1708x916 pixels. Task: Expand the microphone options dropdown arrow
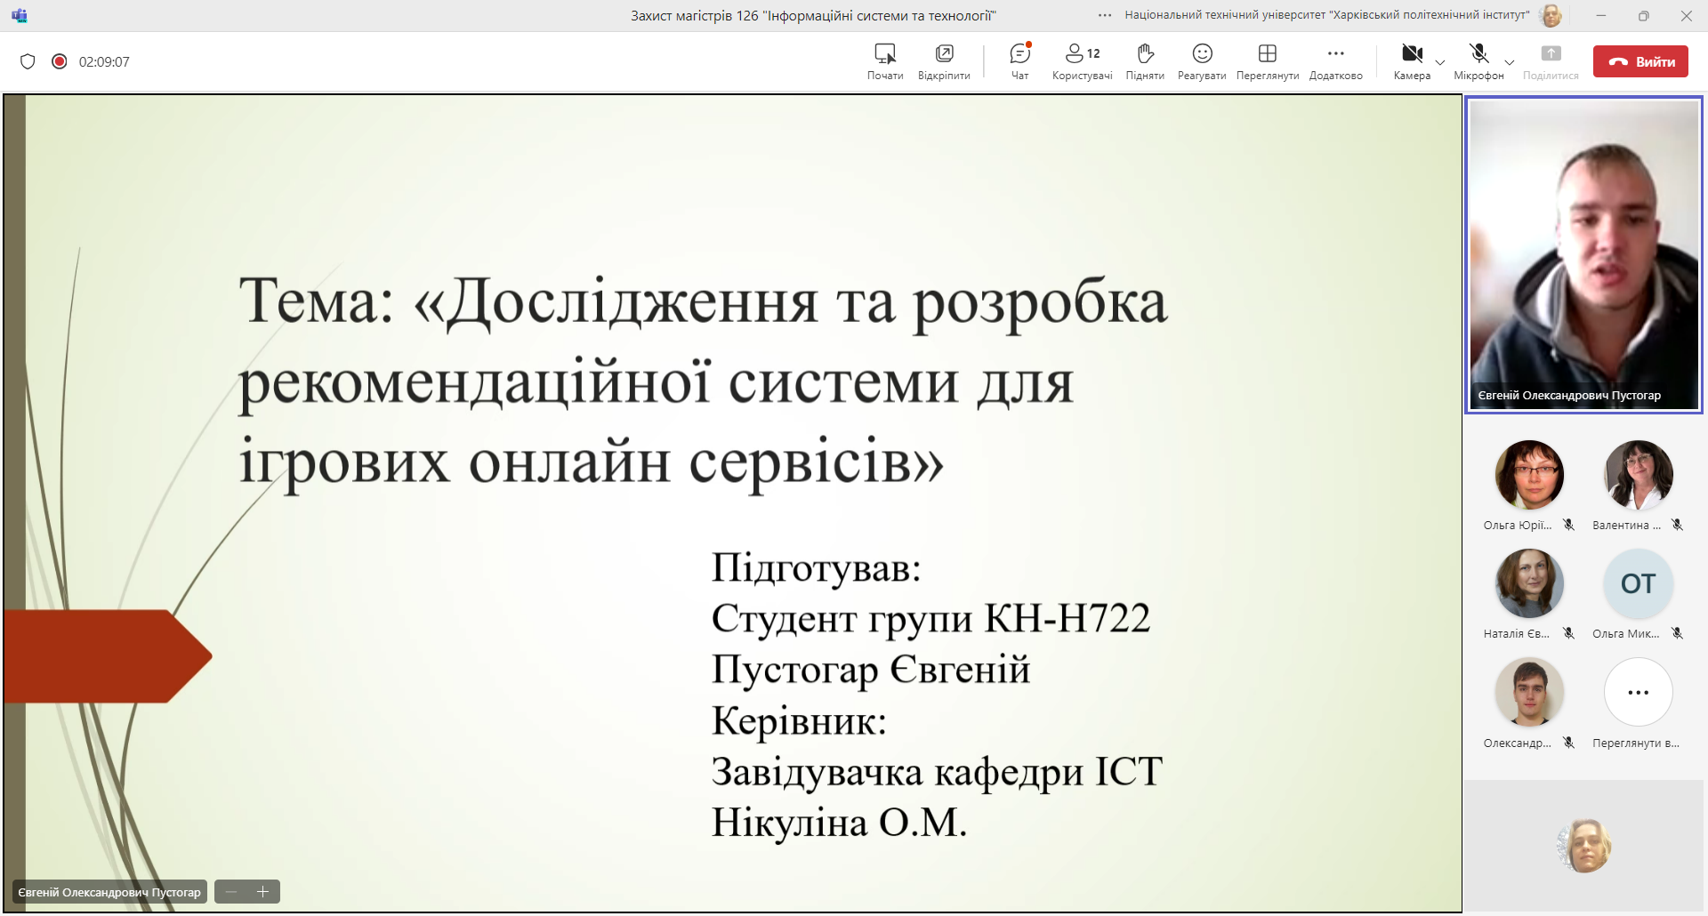tap(1510, 62)
